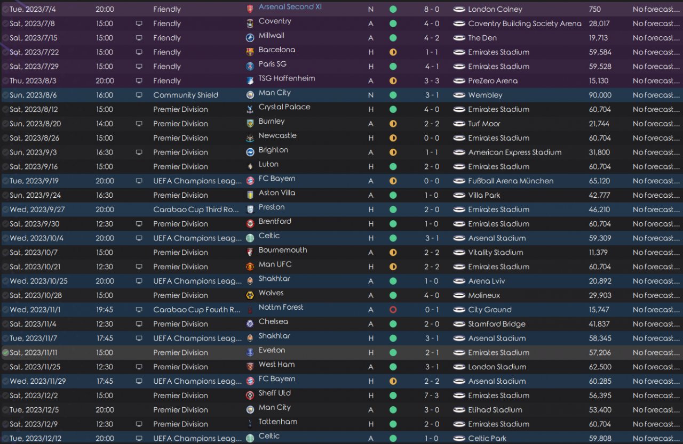Click TV icon on the Brighton fixture
This screenshot has height=444, width=683.
[139, 152]
